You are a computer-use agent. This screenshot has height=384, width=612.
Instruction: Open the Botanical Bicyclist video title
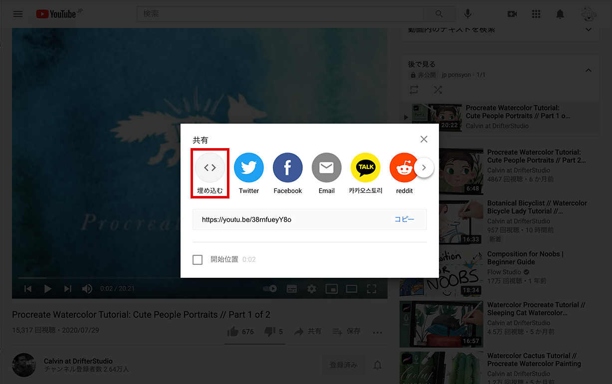[537, 207]
